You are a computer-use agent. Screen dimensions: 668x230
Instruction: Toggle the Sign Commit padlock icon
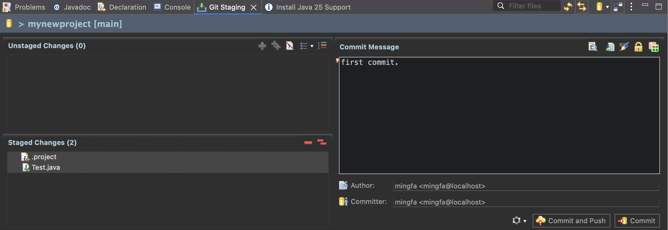[x=638, y=47]
